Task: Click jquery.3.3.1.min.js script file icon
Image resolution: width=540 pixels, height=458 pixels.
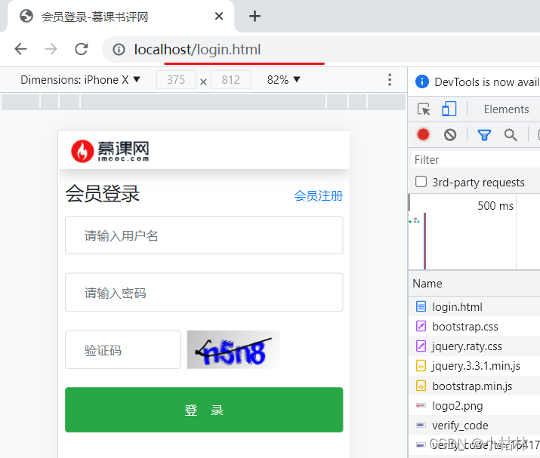Action: coord(421,366)
